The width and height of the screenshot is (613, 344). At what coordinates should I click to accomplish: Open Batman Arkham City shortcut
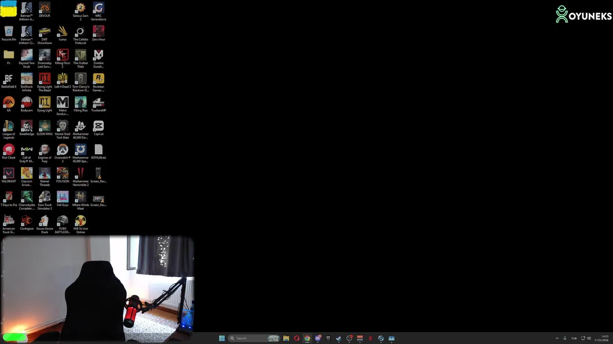coord(27,35)
